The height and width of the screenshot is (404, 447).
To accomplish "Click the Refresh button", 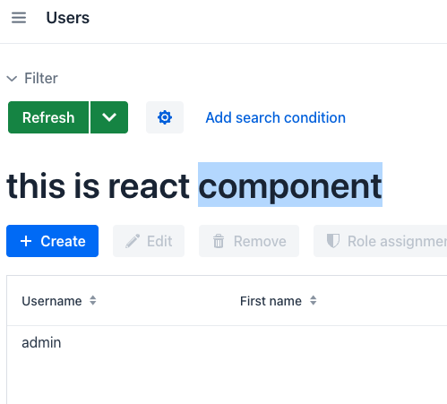I will point(48,117).
